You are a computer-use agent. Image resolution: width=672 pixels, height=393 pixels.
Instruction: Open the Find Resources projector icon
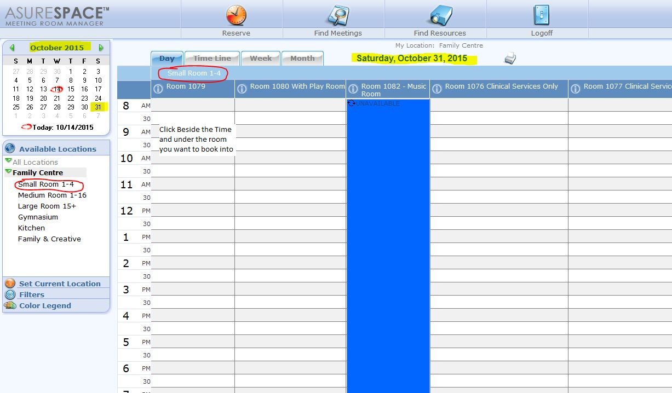[x=440, y=15]
